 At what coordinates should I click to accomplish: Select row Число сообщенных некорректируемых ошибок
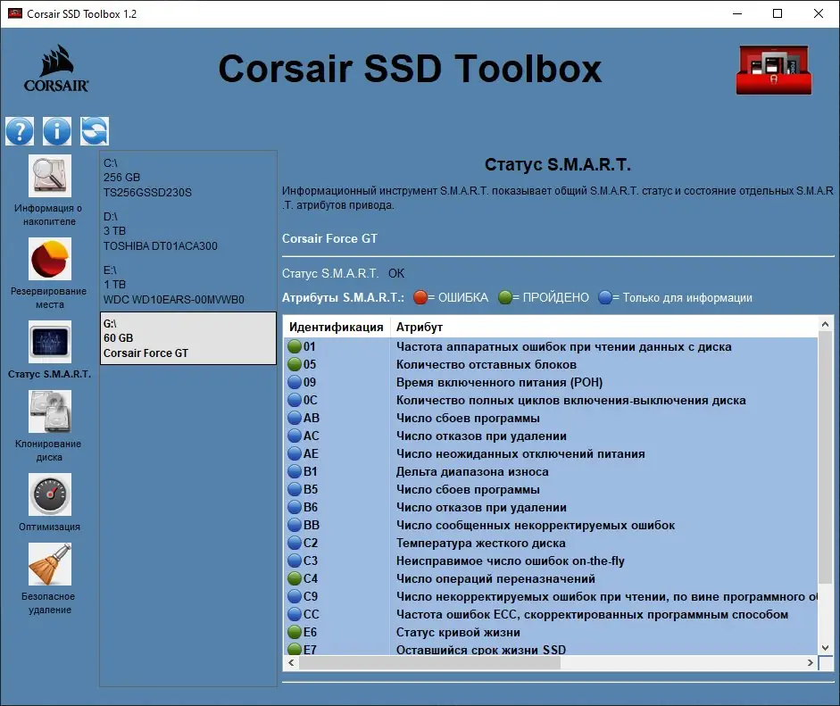(551, 525)
